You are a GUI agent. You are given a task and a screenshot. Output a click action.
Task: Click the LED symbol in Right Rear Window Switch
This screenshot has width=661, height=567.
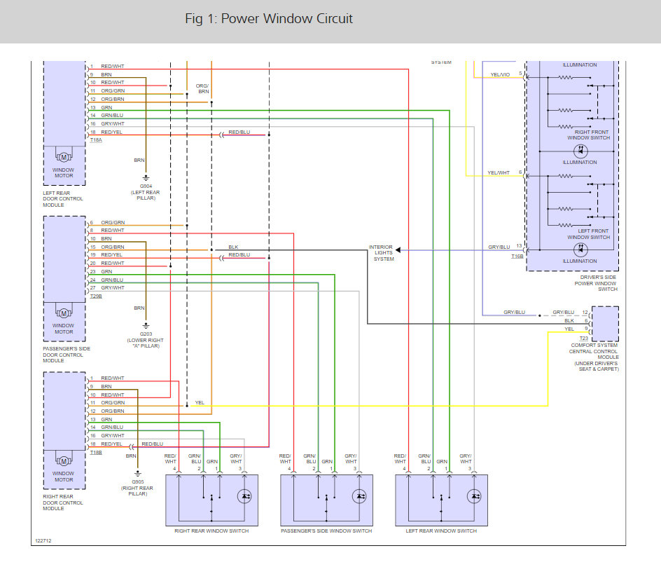(x=244, y=496)
